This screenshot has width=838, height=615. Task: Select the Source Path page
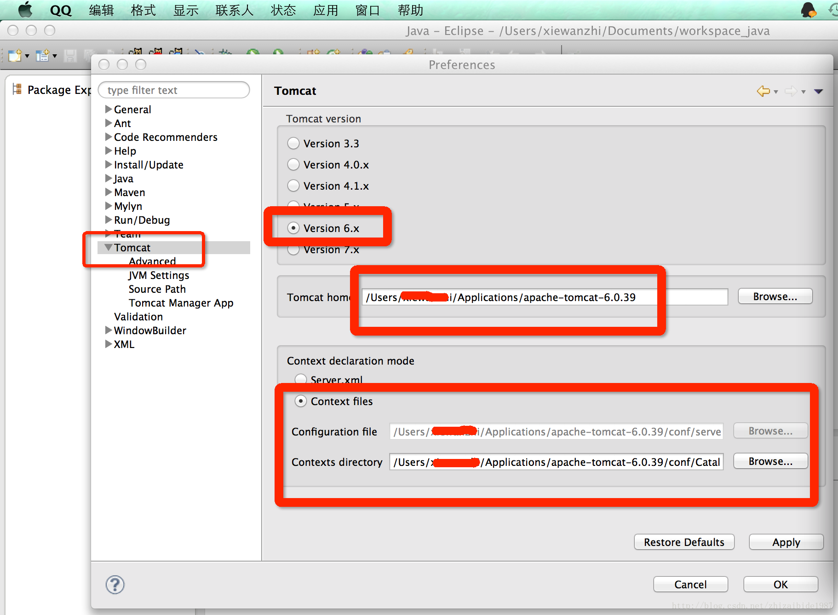[157, 289]
